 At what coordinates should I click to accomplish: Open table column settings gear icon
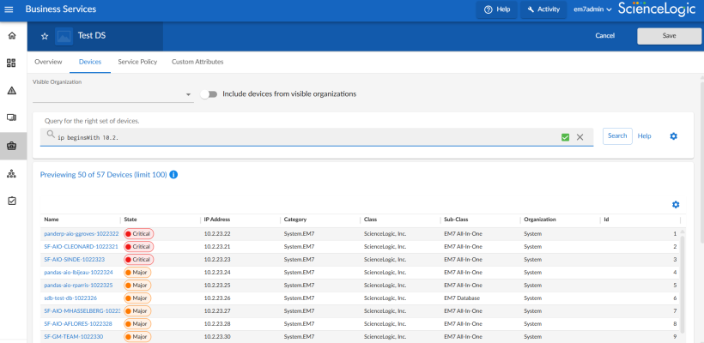coord(676,204)
